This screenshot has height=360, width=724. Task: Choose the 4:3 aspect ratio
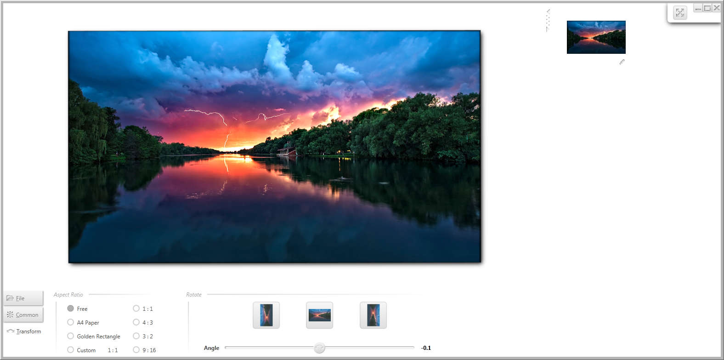click(x=136, y=322)
